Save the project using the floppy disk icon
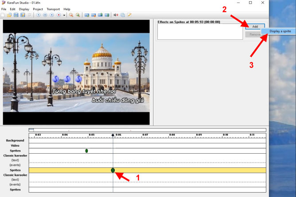This screenshot has width=296, height=197. tap(16, 15)
